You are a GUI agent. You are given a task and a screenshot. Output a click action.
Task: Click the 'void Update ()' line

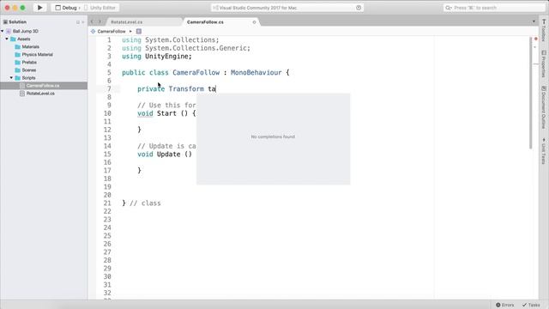[165, 154]
